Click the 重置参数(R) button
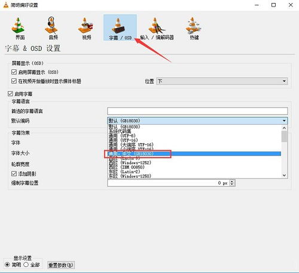The width and height of the screenshot is (299, 273). (61, 265)
